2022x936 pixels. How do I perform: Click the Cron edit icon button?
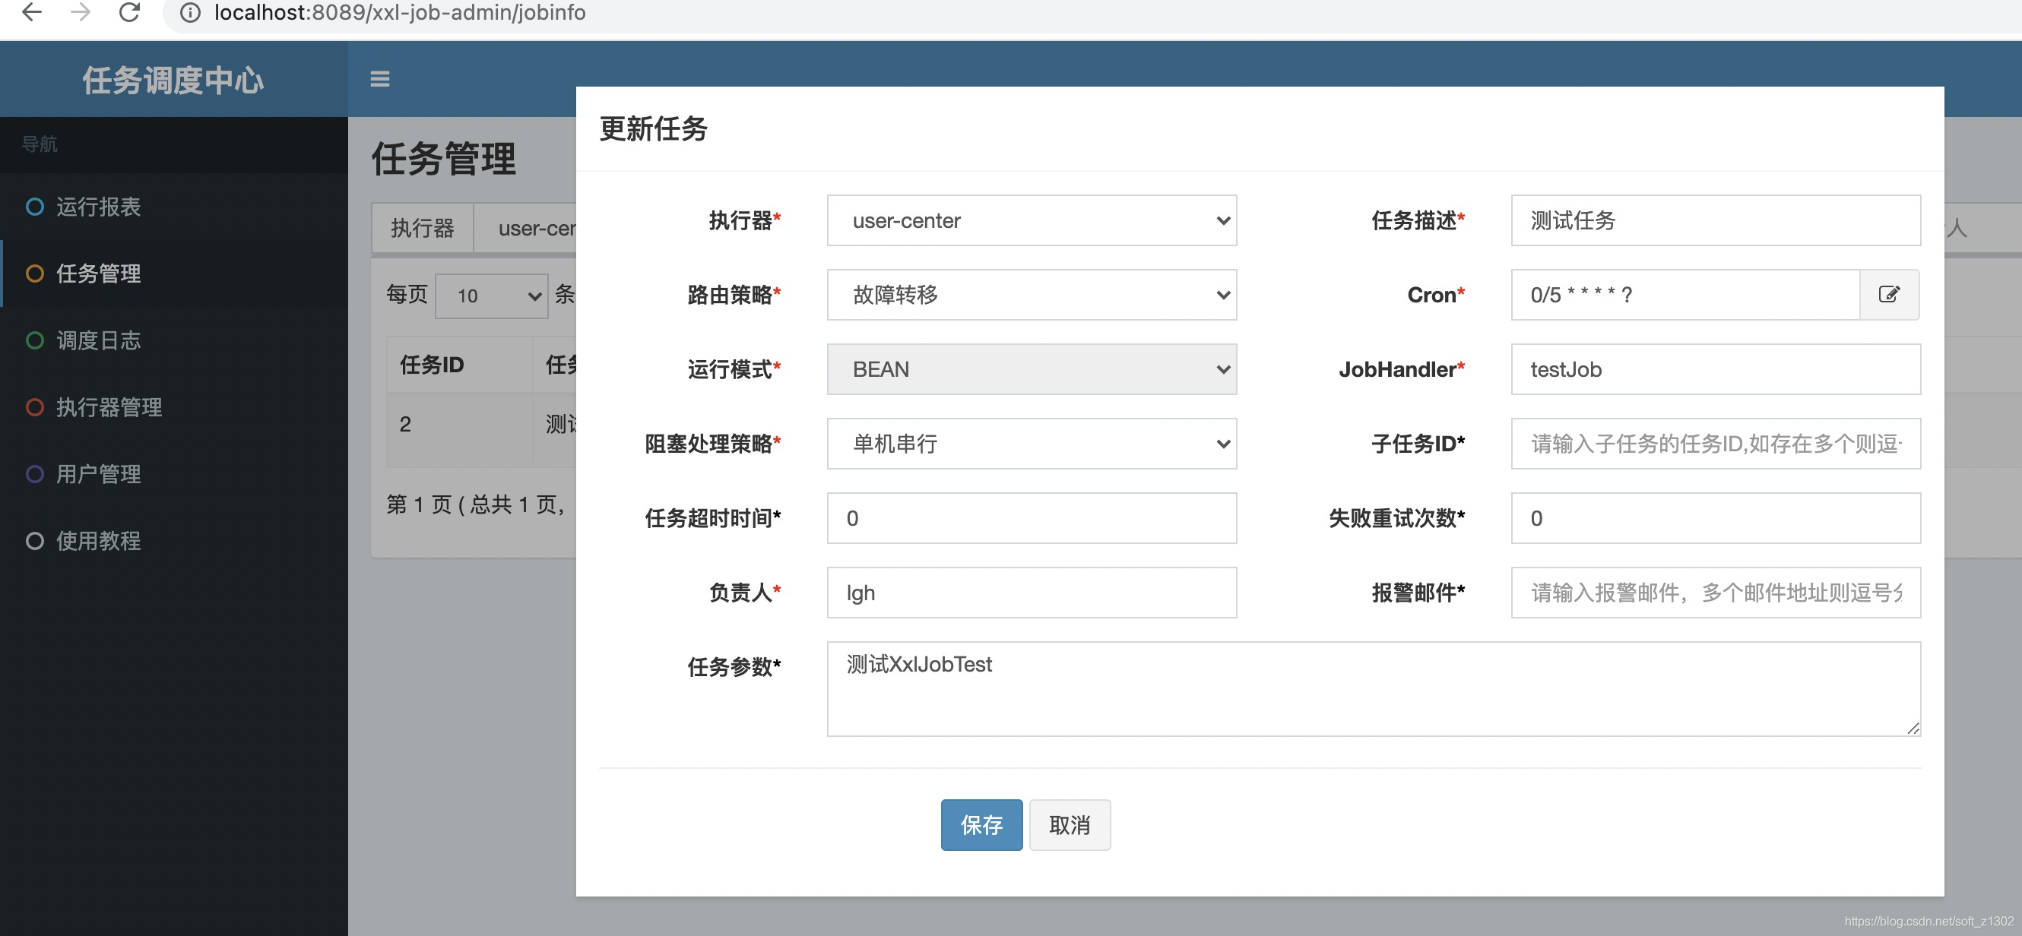tap(1889, 294)
